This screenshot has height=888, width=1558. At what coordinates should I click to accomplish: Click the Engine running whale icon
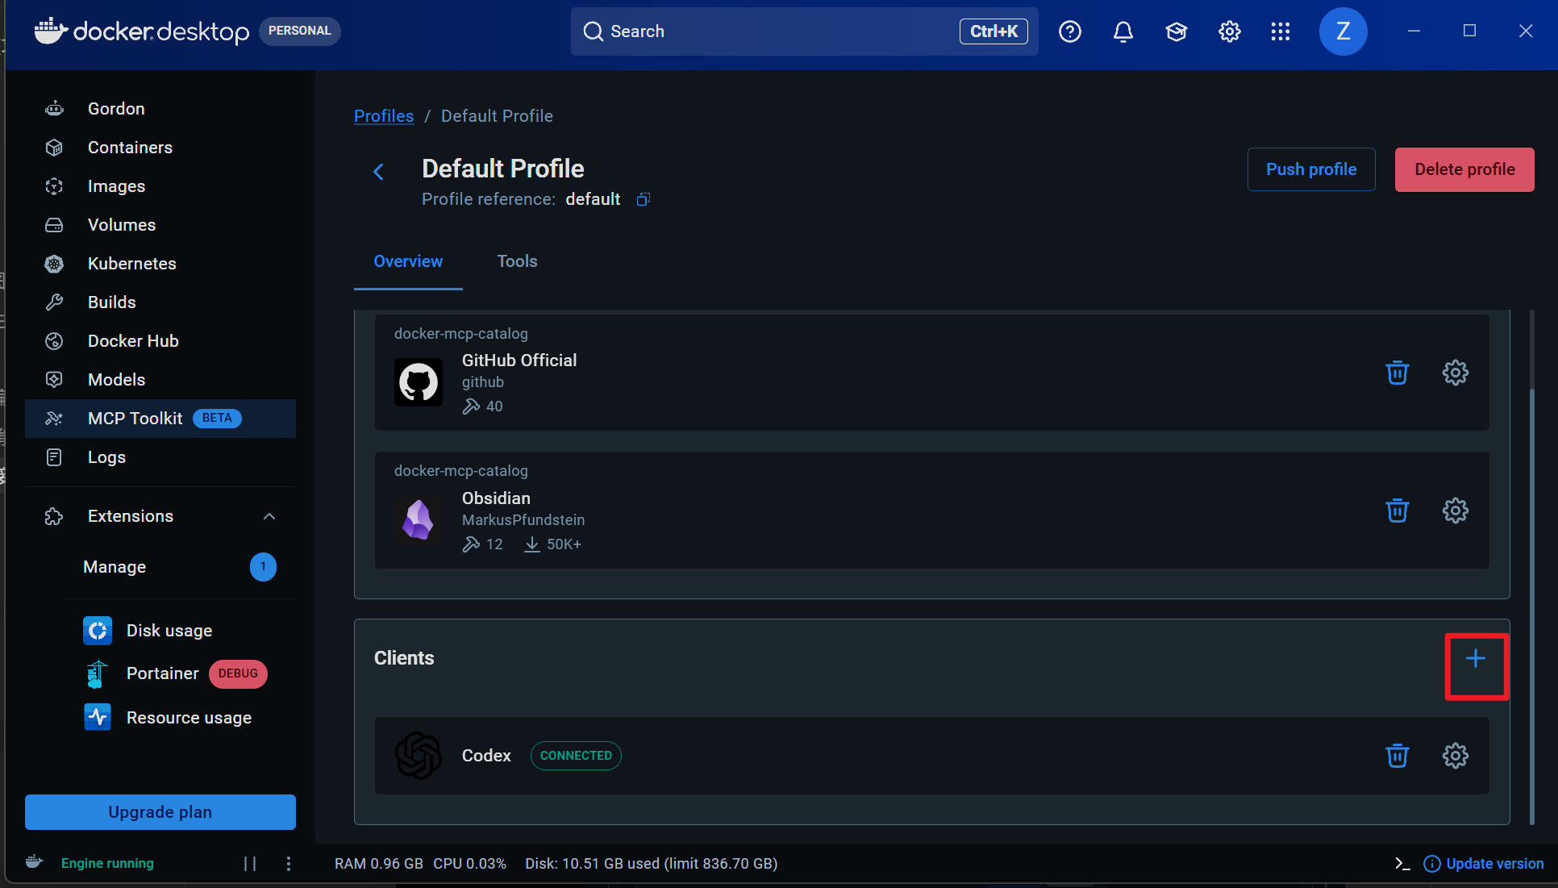pos(35,862)
